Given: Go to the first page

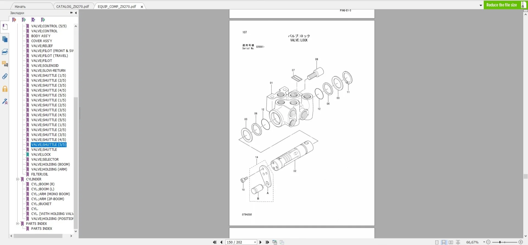Looking at the screenshot, I should pos(215,242).
